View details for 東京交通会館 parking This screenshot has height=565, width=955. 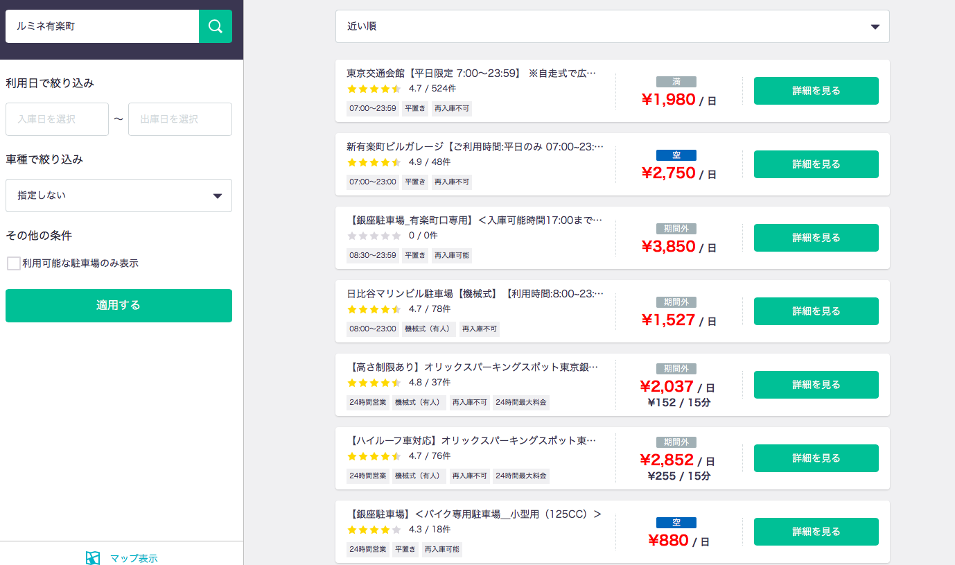pyautogui.click(x=816, y=91)
